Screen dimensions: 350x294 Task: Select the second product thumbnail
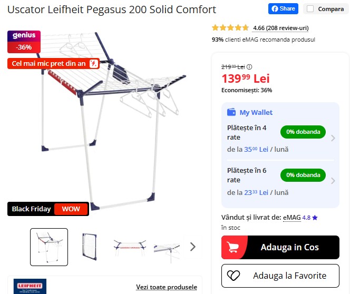90,247
